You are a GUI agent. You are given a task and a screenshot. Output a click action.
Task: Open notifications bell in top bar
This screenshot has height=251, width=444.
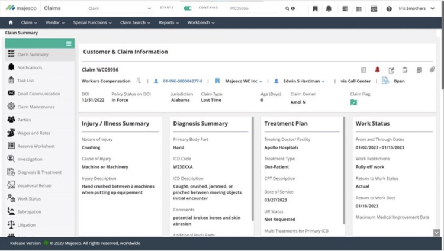329,9
